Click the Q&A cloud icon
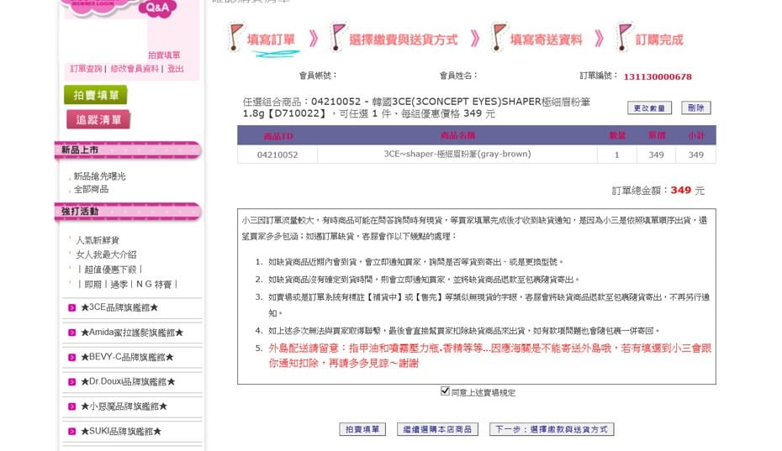 click(157, 8)
